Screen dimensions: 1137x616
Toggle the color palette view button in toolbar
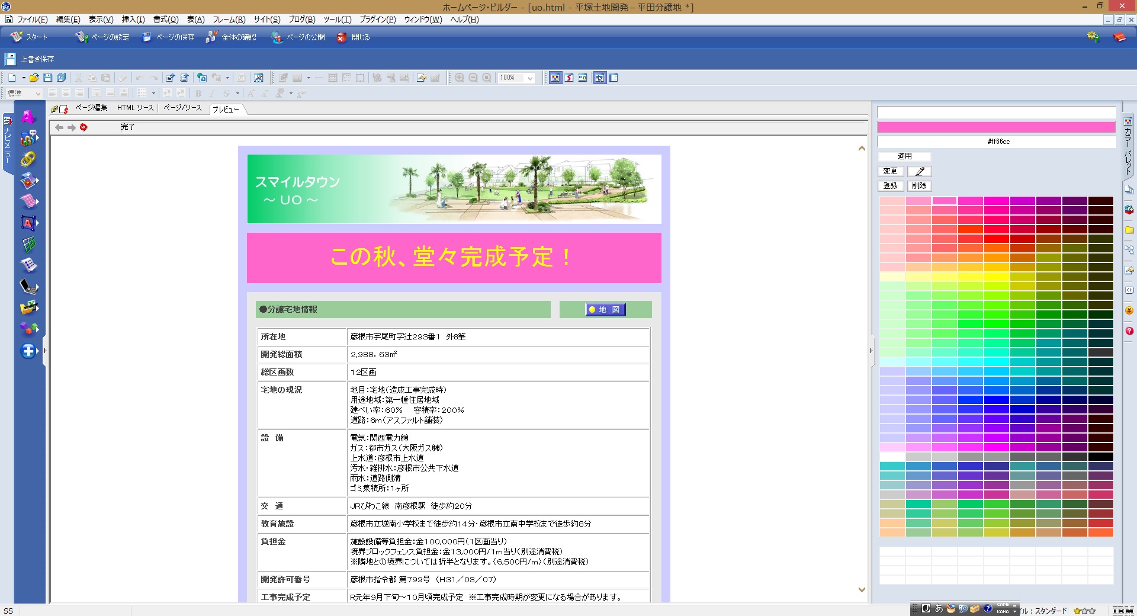pyautogui.click(x=555, y=78)
